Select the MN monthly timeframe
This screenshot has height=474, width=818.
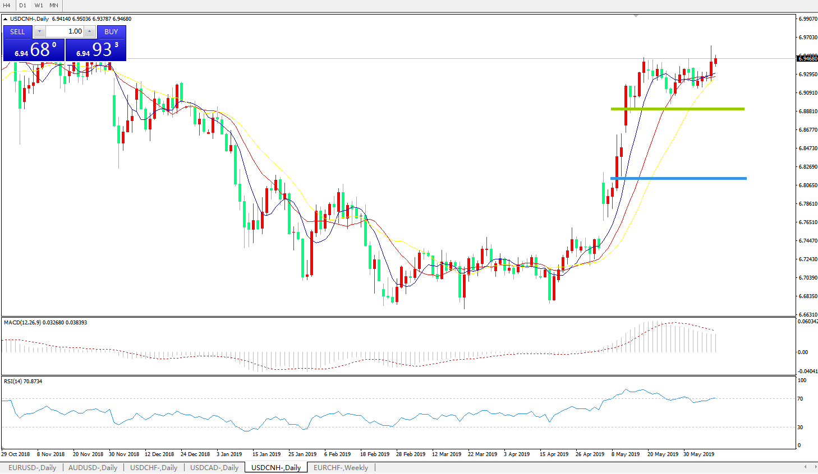point(54,6)
